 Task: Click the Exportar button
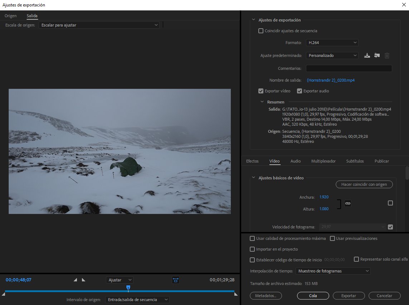click(349, 296)
